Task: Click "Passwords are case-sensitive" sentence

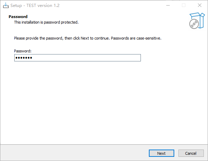Action: click(136, 38)
